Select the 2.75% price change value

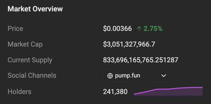153,29
